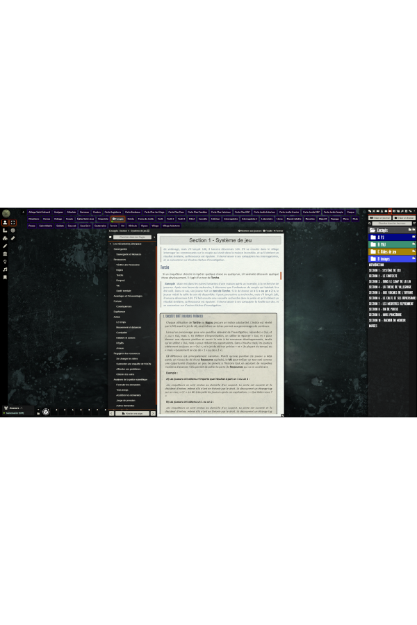Switch to the Encagés scene tab
Viewport: 417px width, 625px height.
click(x=118, y=218)
